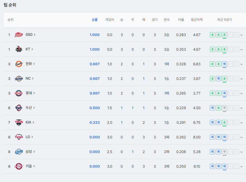This screenshot has height=182, width=246.
Task: Click the LG Twins team logo
Action: click(19, 137)
